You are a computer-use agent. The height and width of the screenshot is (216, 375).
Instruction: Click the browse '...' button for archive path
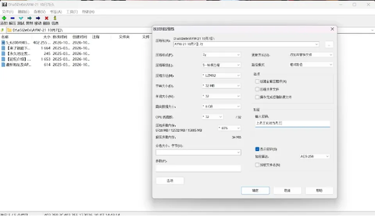(x=329, y=44)
